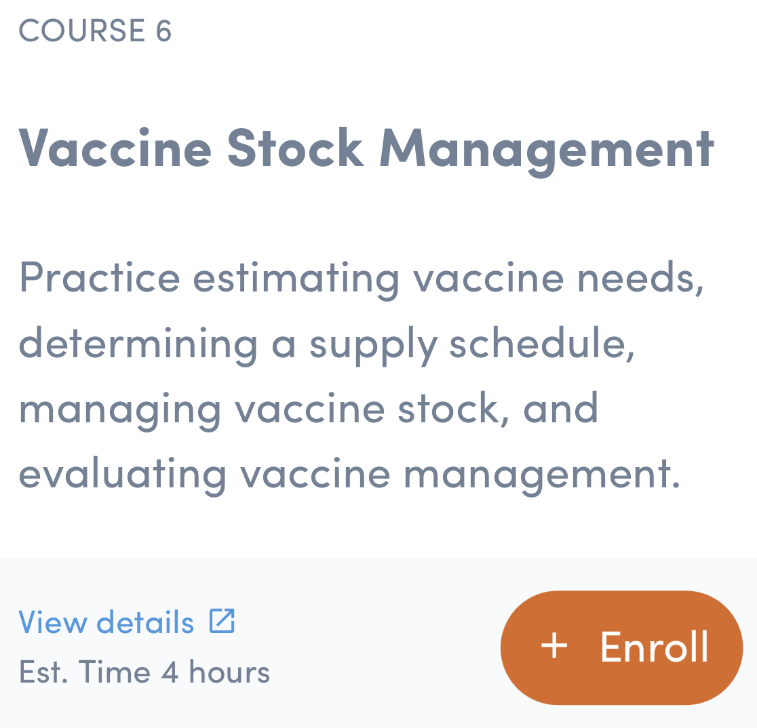Click the Vaccine Stock Management course title
The width and height of the screenshot is (757, 728).
click(366, 147)
